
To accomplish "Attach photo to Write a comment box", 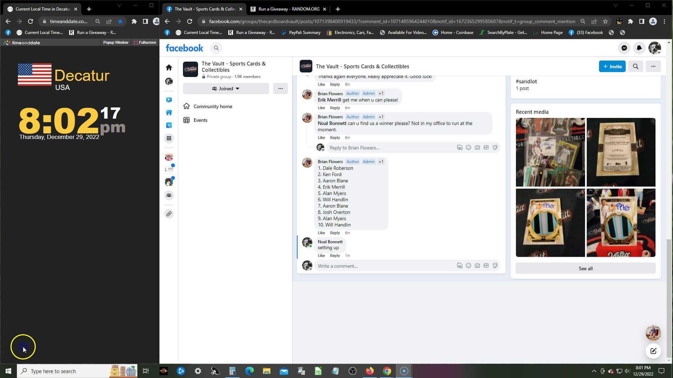I will [x=477, y=266].
